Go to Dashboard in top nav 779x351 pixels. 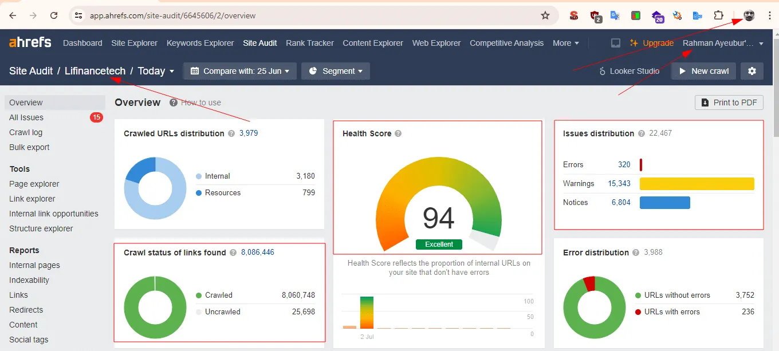pos(82,43)
